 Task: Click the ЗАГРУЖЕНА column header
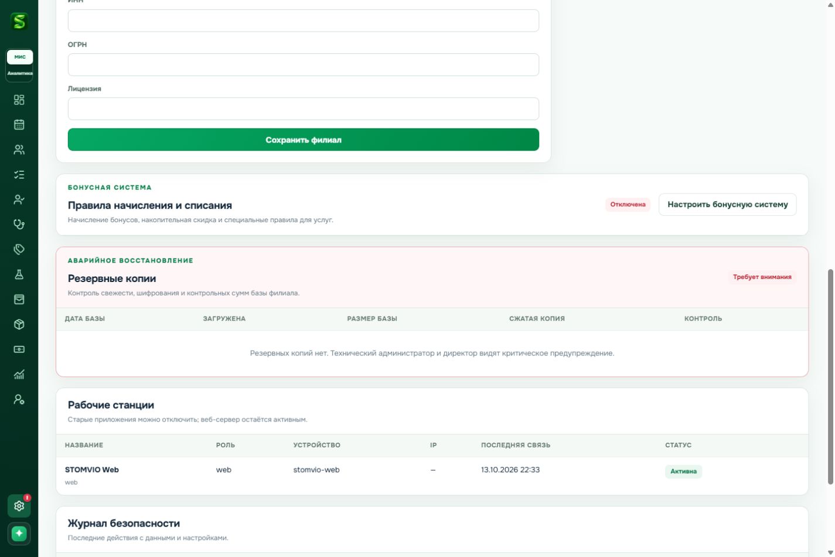pyautogui.click(x=224, y=319)
